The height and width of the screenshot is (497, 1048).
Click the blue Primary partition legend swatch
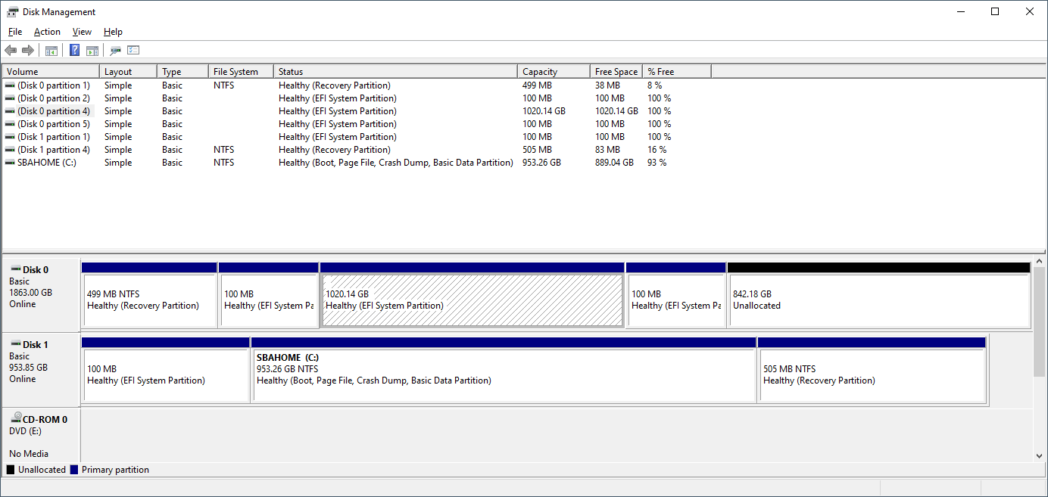(x=73, y=470)
